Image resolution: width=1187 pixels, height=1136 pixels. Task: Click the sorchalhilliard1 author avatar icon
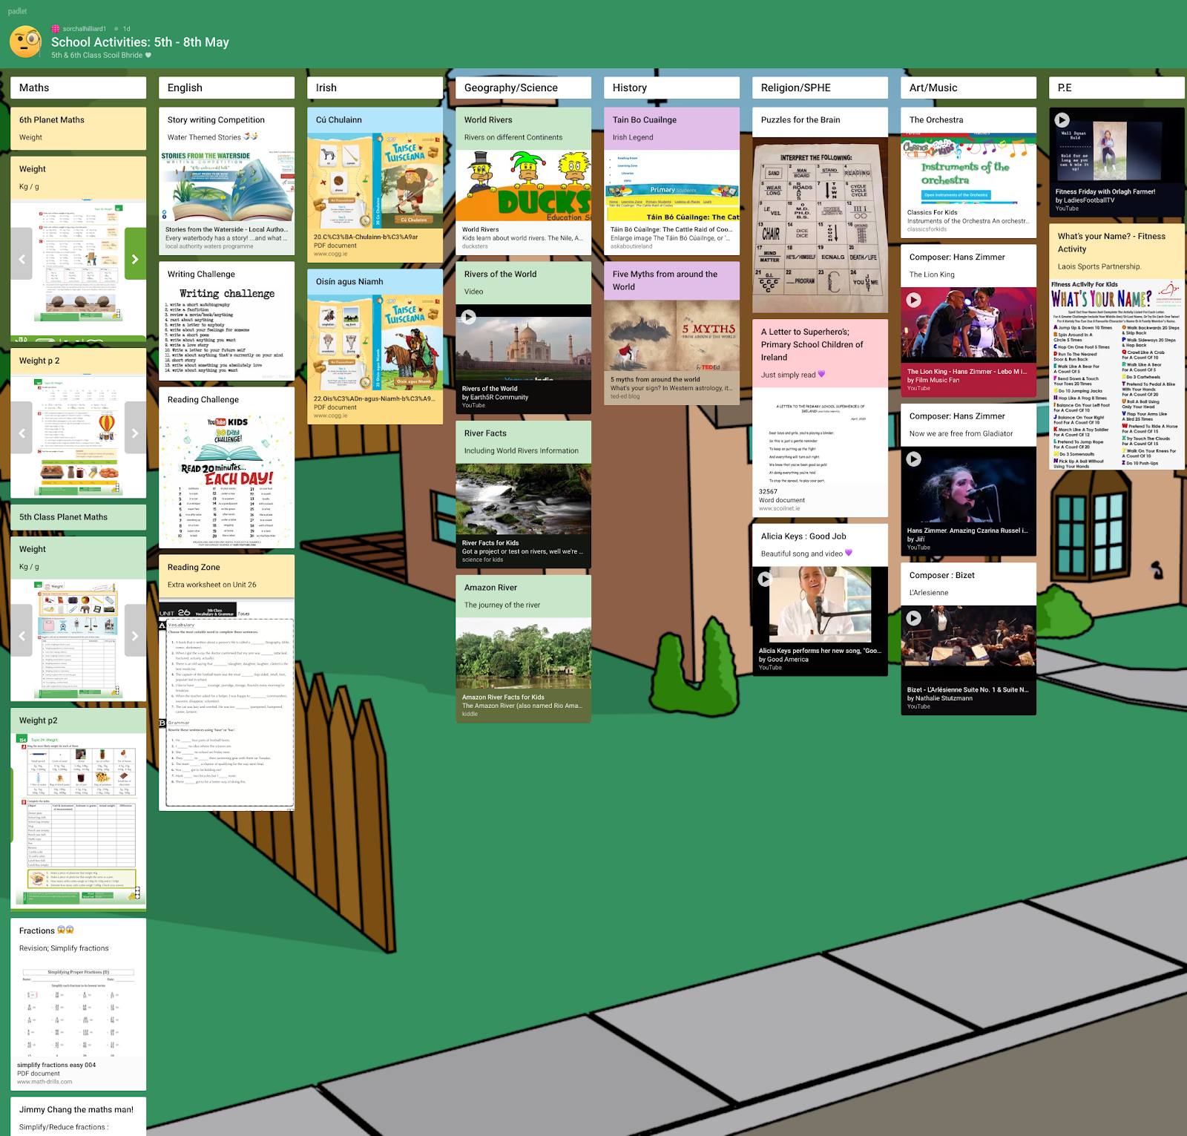tap(55, 29)
